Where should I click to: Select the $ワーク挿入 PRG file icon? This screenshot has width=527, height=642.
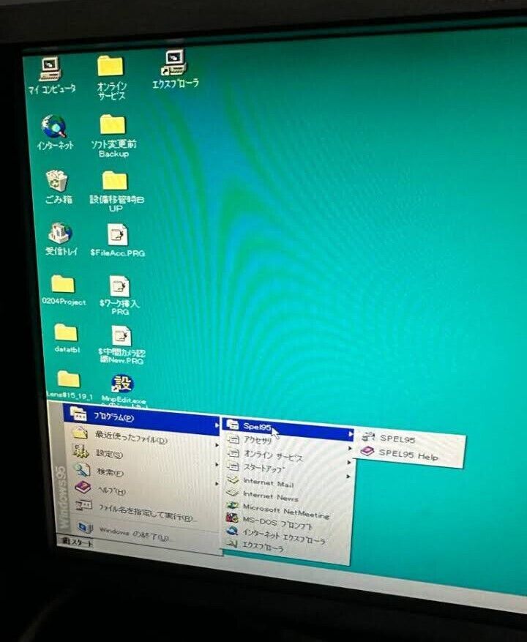[119, 286]
